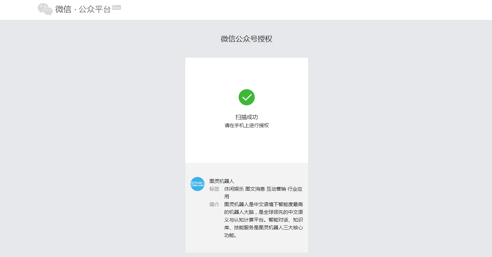
Task: Click the 标签 label
Action: click(214, 189)
